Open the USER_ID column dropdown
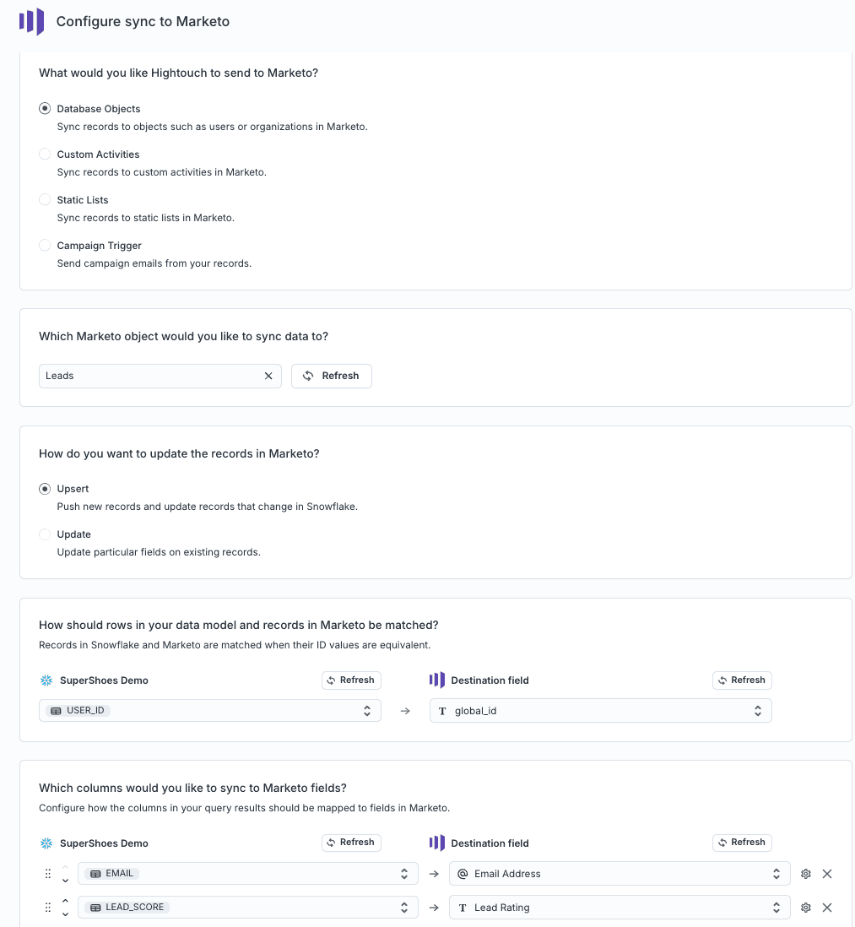This screenshot has width=855, height=927. pos(210,711)
